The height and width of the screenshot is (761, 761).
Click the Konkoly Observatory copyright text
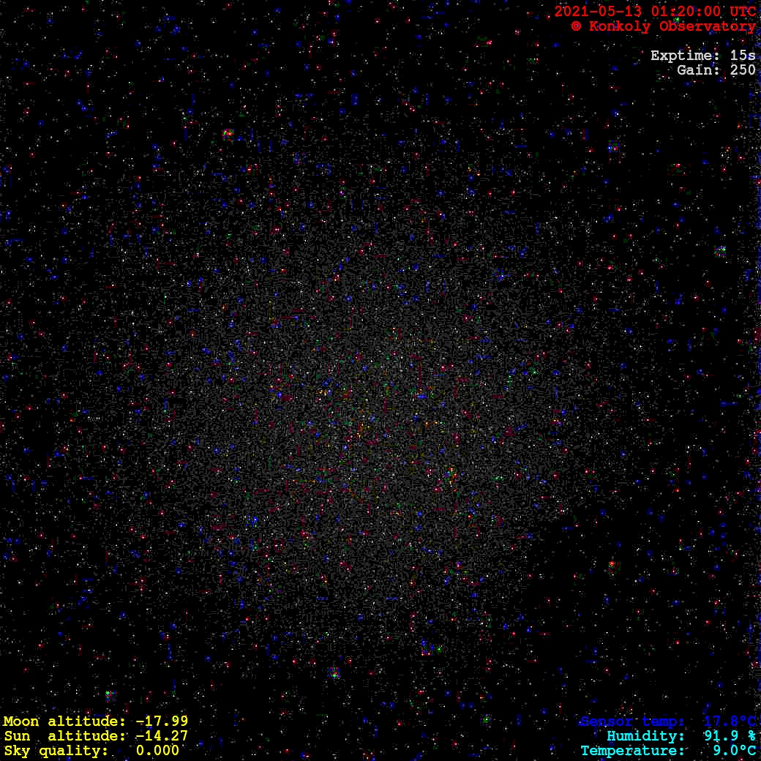[670, 26]
